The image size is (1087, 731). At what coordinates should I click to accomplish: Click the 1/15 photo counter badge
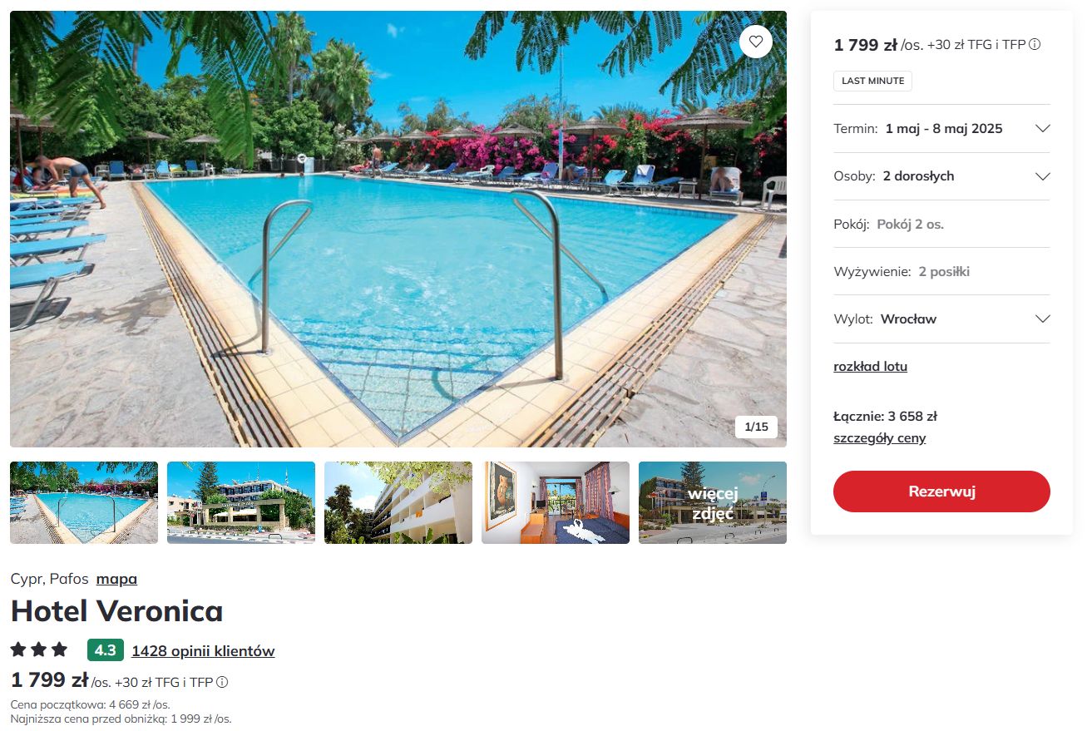tap(756, 427)
